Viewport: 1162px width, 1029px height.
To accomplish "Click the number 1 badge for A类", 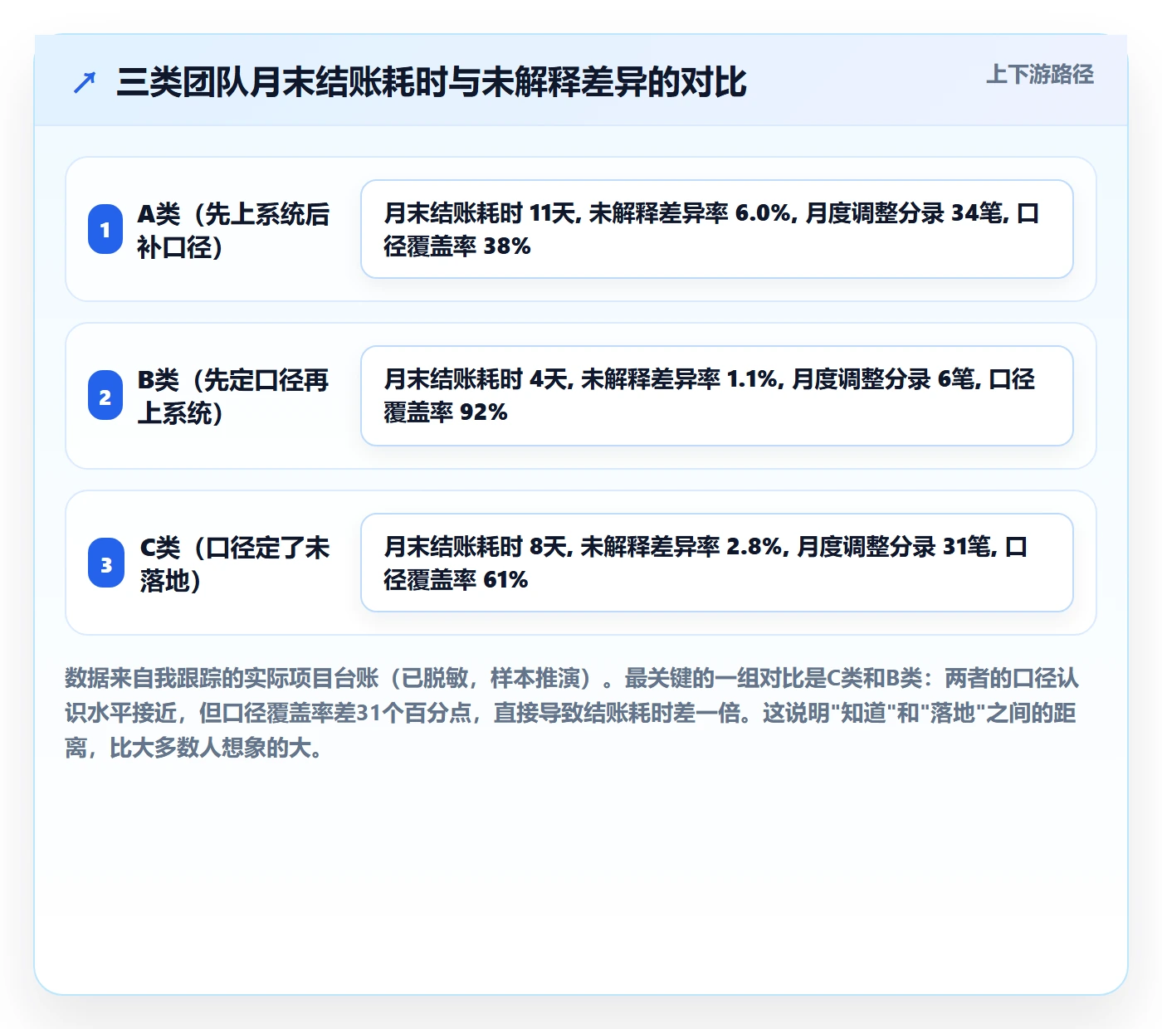I will (105, 229).
